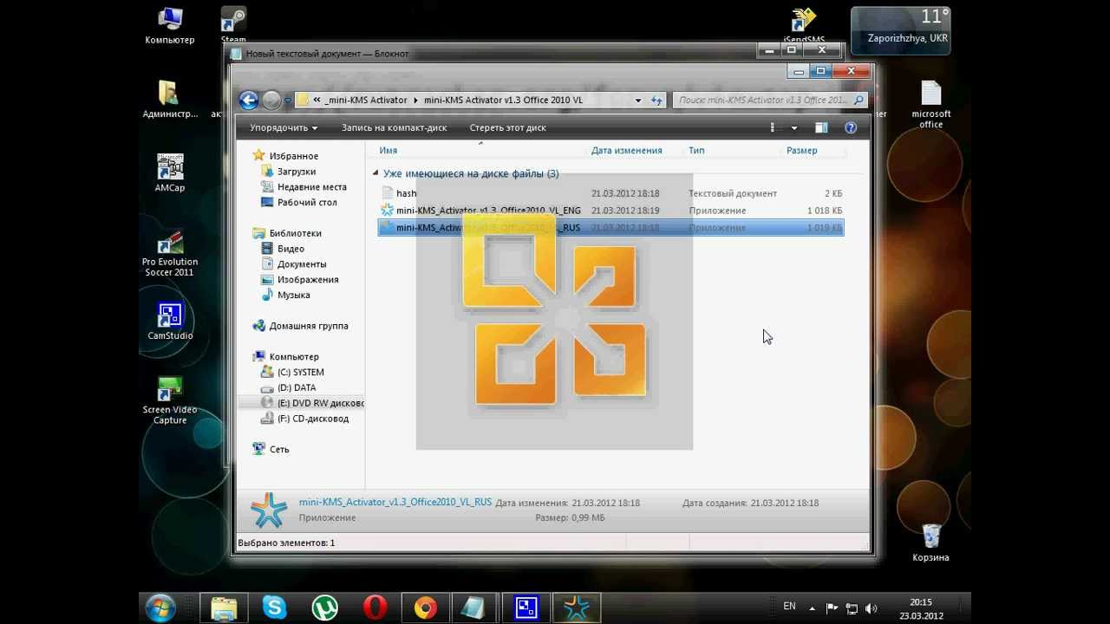Viewport: 1110px width, 624px height.
Task: Open Windows Explorer from the taskbar
Action: coord(224,608)
